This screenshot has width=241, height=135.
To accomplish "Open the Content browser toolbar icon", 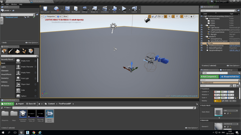I will pos(67,9).
